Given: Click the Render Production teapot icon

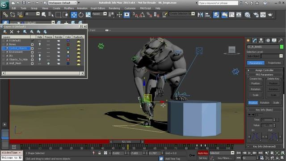Looking at the screenshot, I should pos(270,15).
